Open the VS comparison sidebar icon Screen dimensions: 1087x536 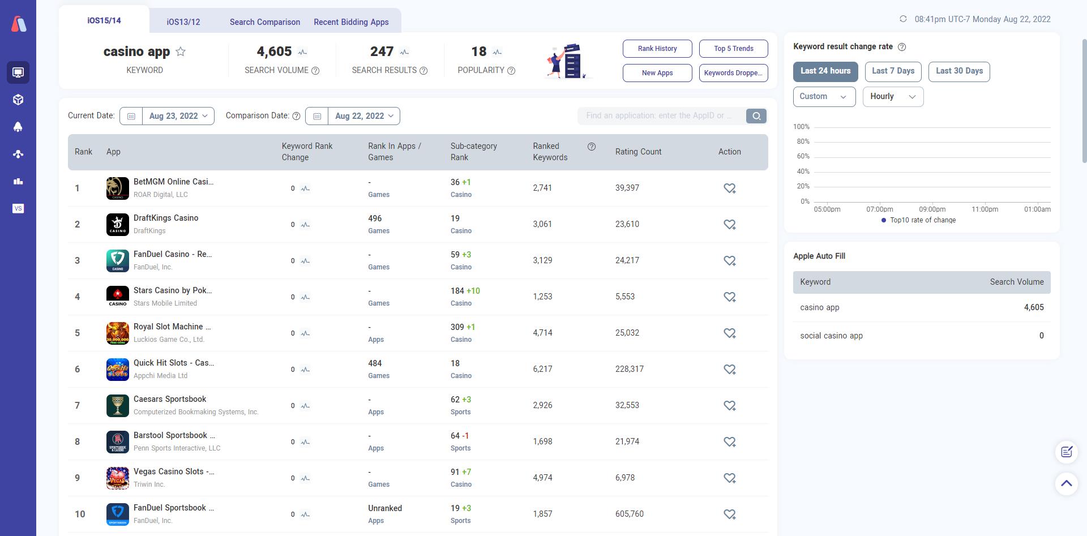[x=18, y=208]
